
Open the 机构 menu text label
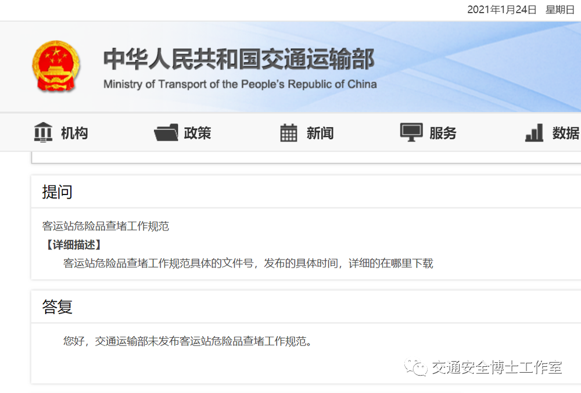[x=74, y=133]
